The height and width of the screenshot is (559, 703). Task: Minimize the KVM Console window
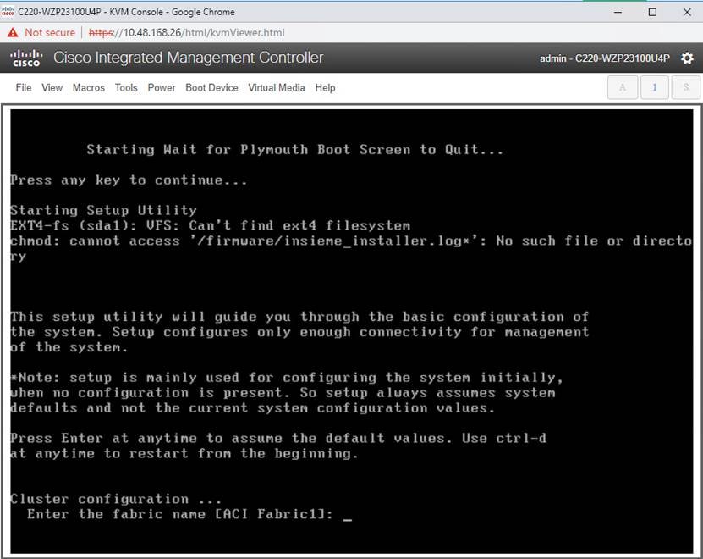click(618, 12)
